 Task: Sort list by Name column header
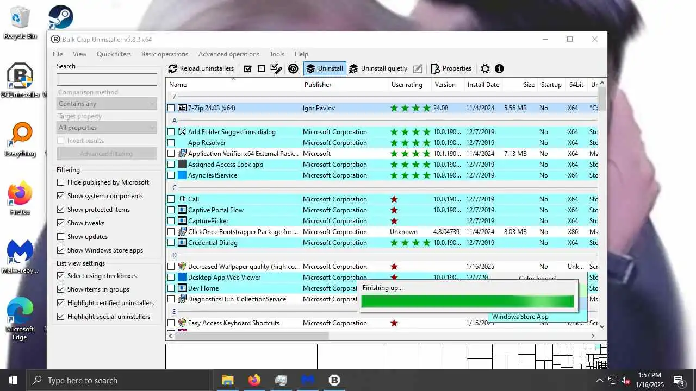coord(233,85)
